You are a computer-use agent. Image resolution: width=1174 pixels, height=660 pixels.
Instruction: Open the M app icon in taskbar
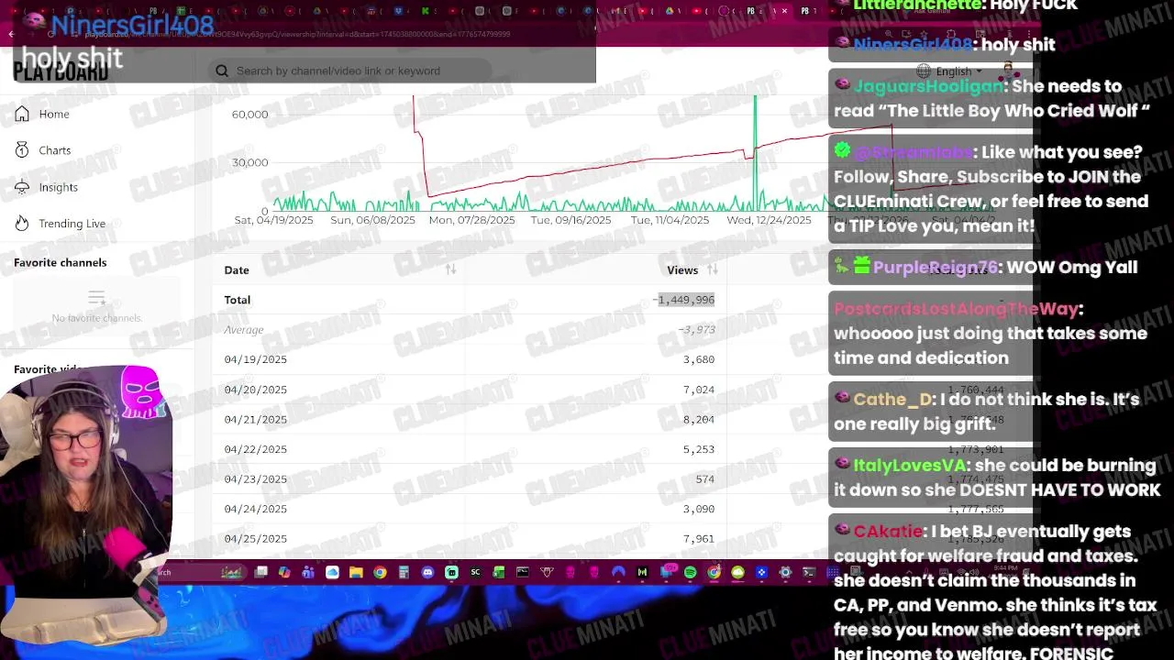(642, 573)
